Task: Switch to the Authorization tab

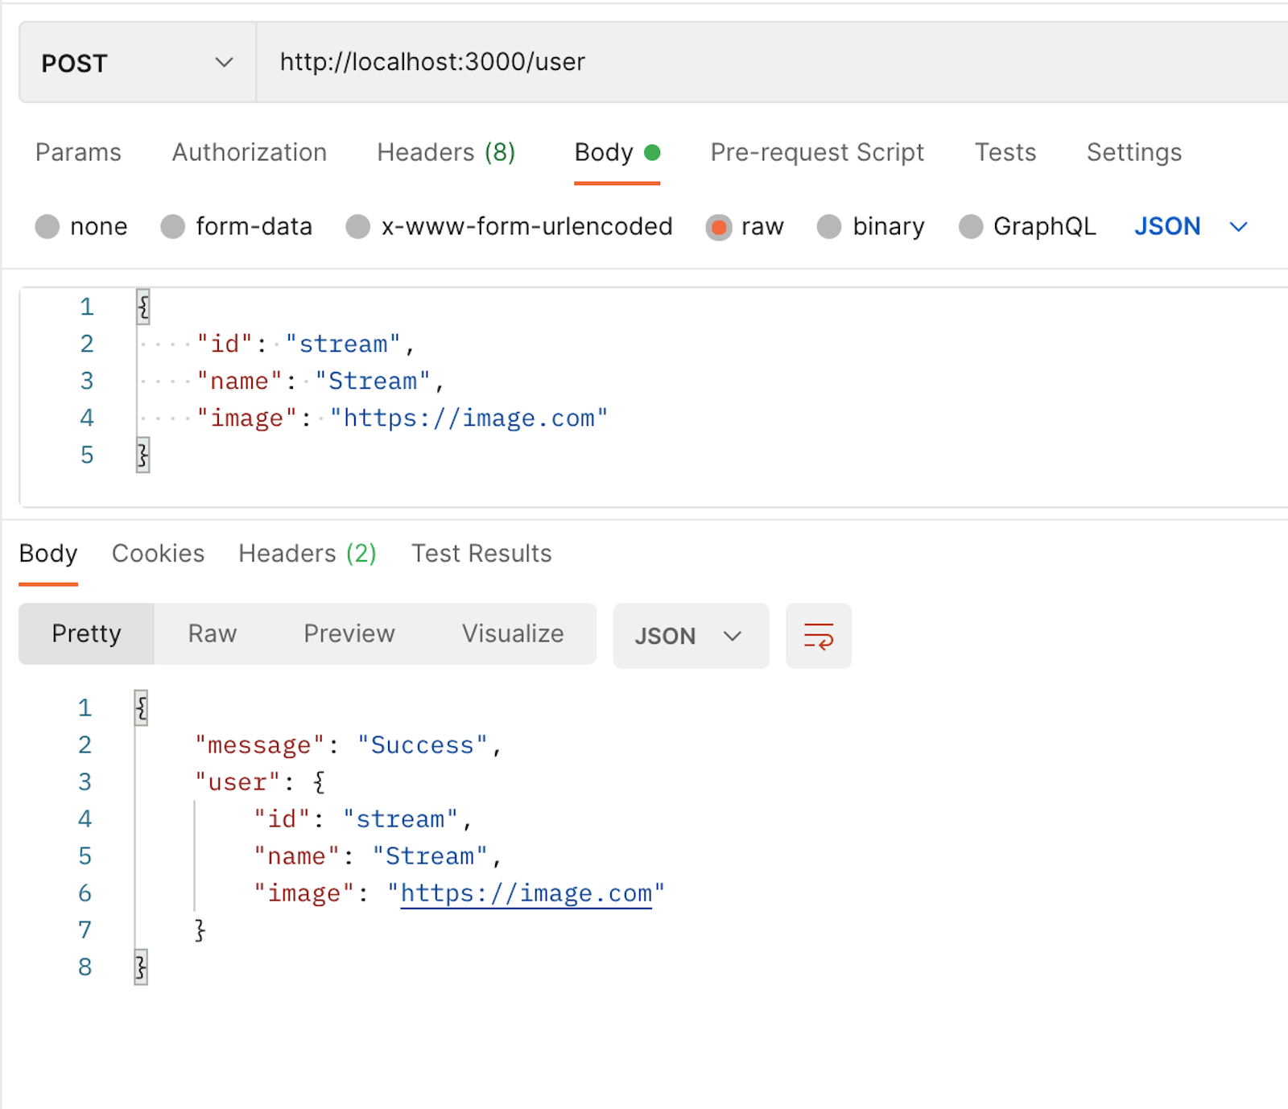Action: pyautogui.click(x=248, y=152)
